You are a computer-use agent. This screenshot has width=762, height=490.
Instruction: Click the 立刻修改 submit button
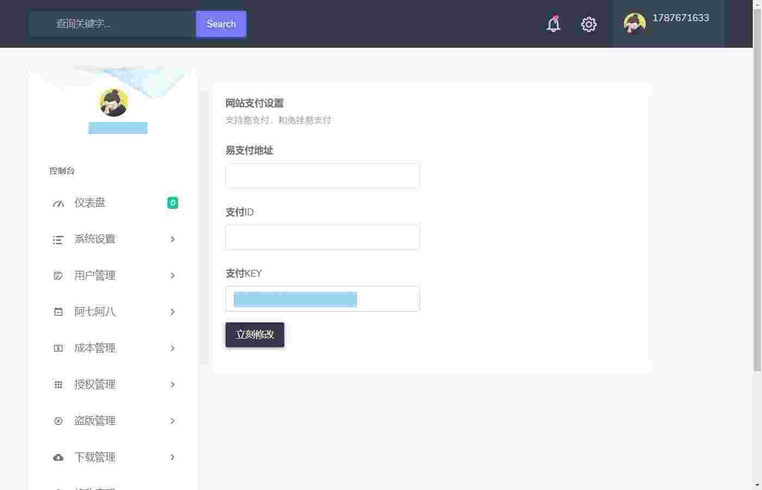click(x=255, y=335)
